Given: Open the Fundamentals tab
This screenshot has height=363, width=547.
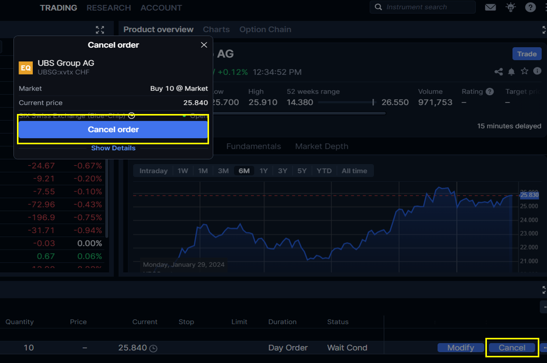Looking at the screenshot, I should pos(254,146).
